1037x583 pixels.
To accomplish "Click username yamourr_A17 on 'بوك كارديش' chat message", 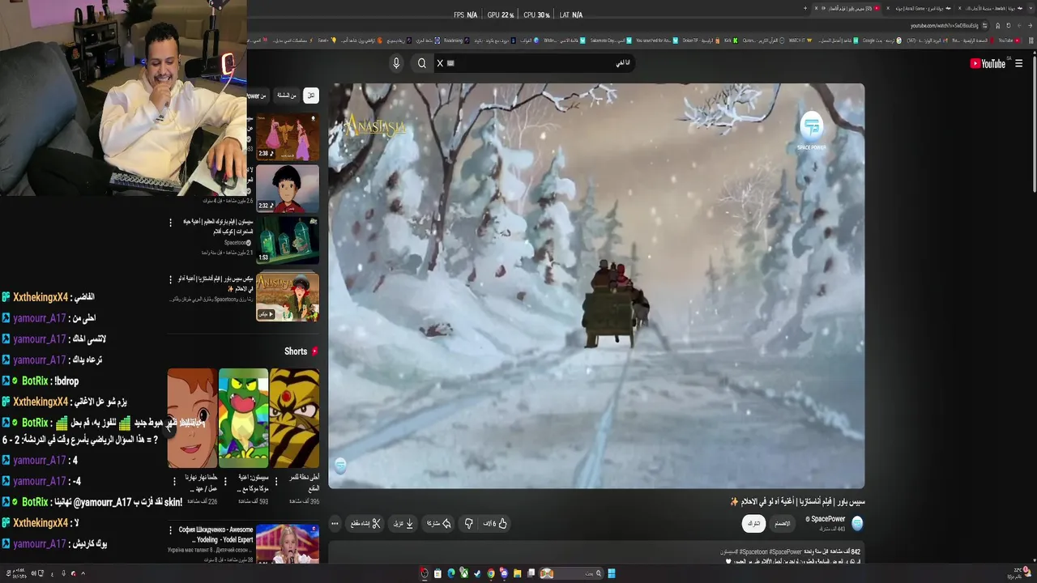I will 39,544.
